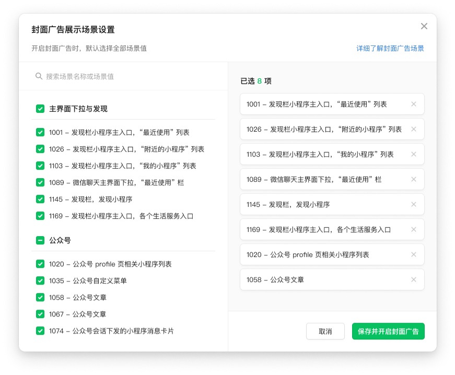This screenshot has height=375, width=455.
Task: Uncheck the 1074 小程序消息卡片 option
Action: [x=40, y=331]
